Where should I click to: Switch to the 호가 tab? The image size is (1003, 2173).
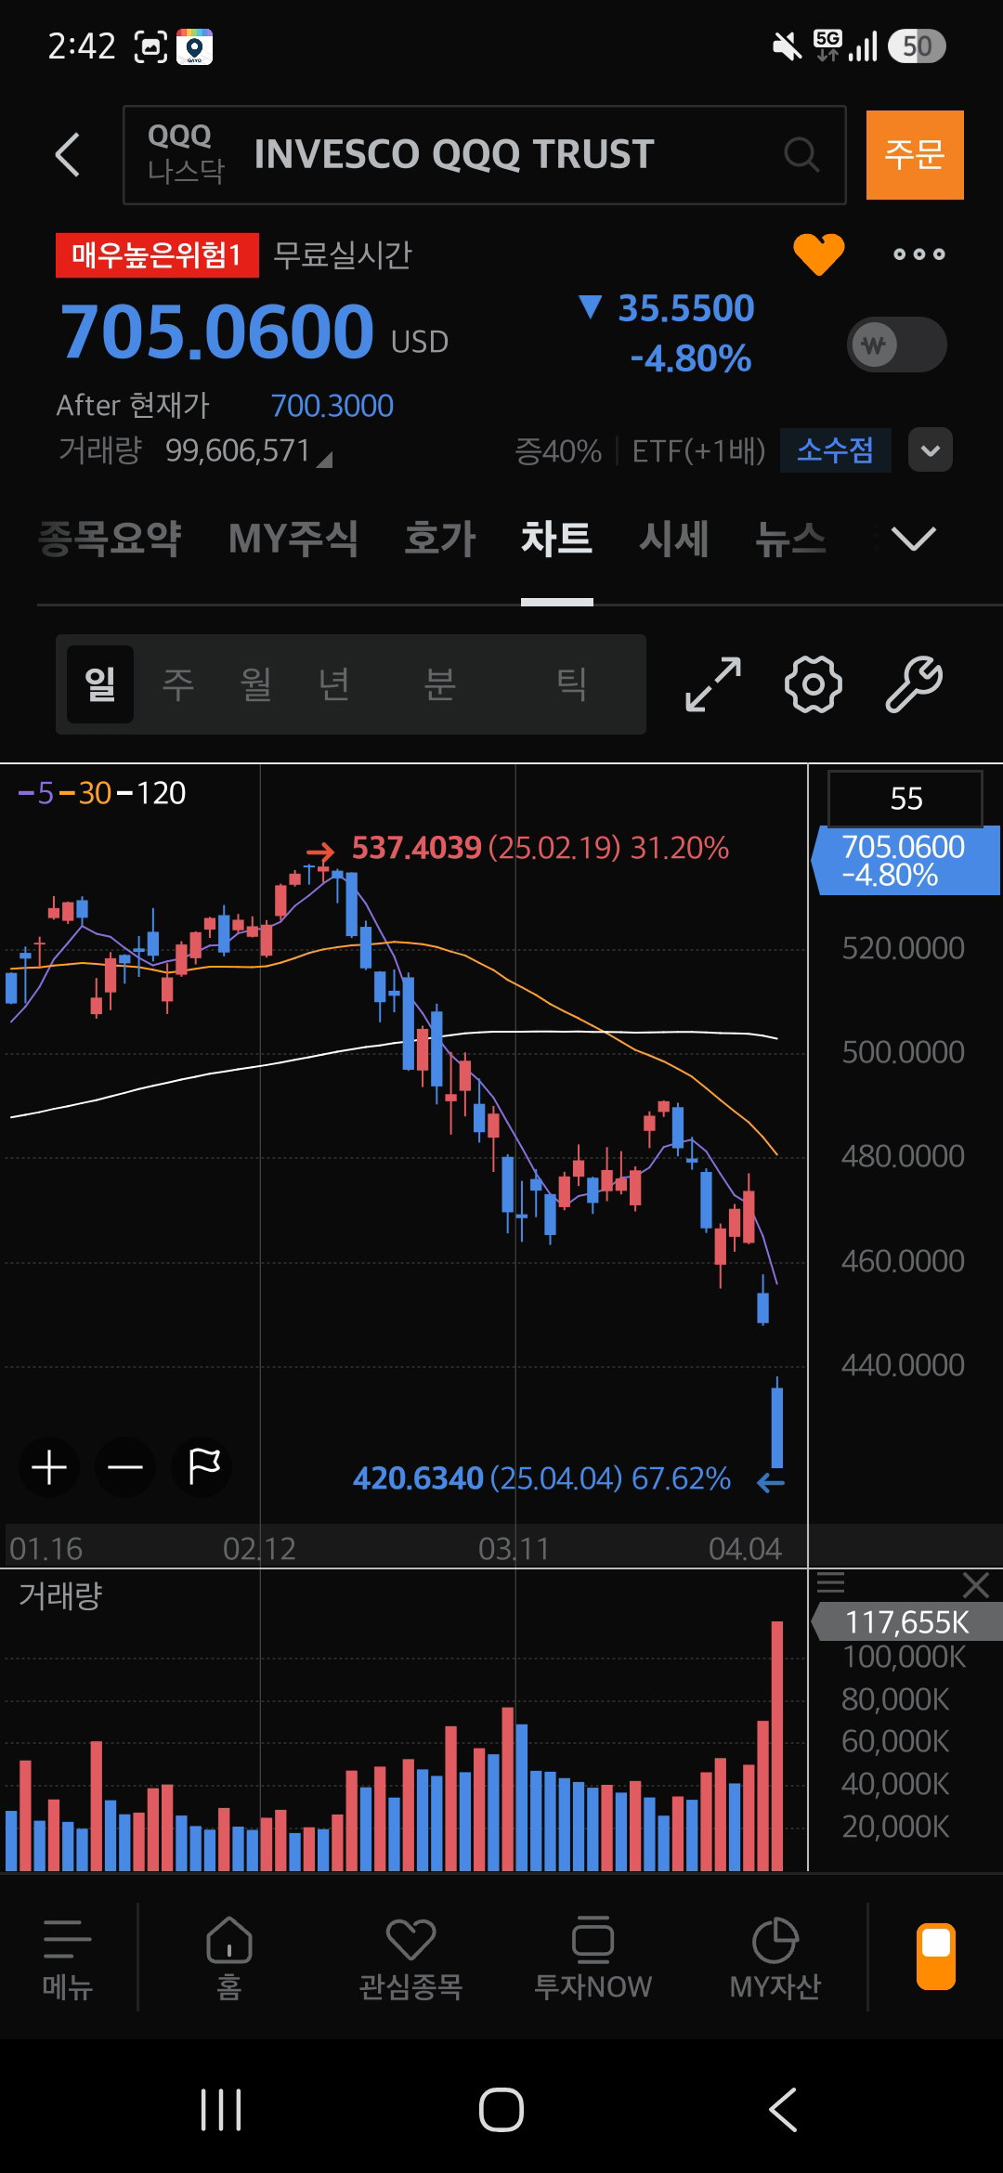439,539
